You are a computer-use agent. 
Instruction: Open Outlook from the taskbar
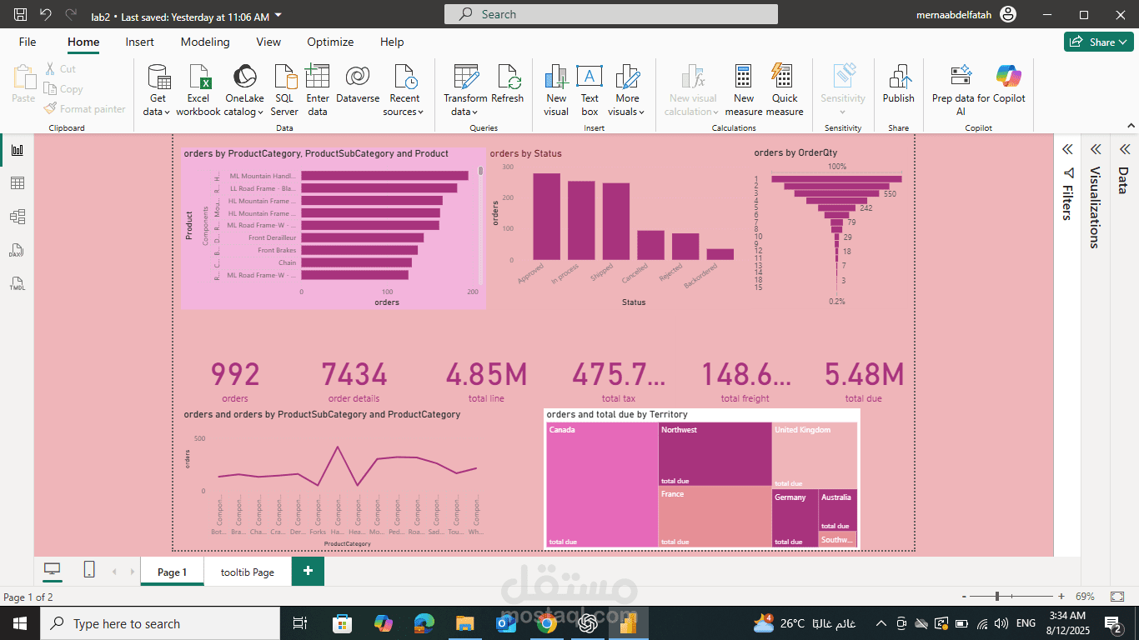[506, 623]
